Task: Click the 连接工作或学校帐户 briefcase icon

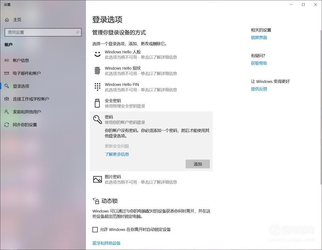Action: point(7,99)
